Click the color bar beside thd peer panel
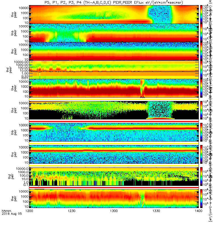Screen dimensions: 213x227 pyautogui.click(x=201, y=70)
